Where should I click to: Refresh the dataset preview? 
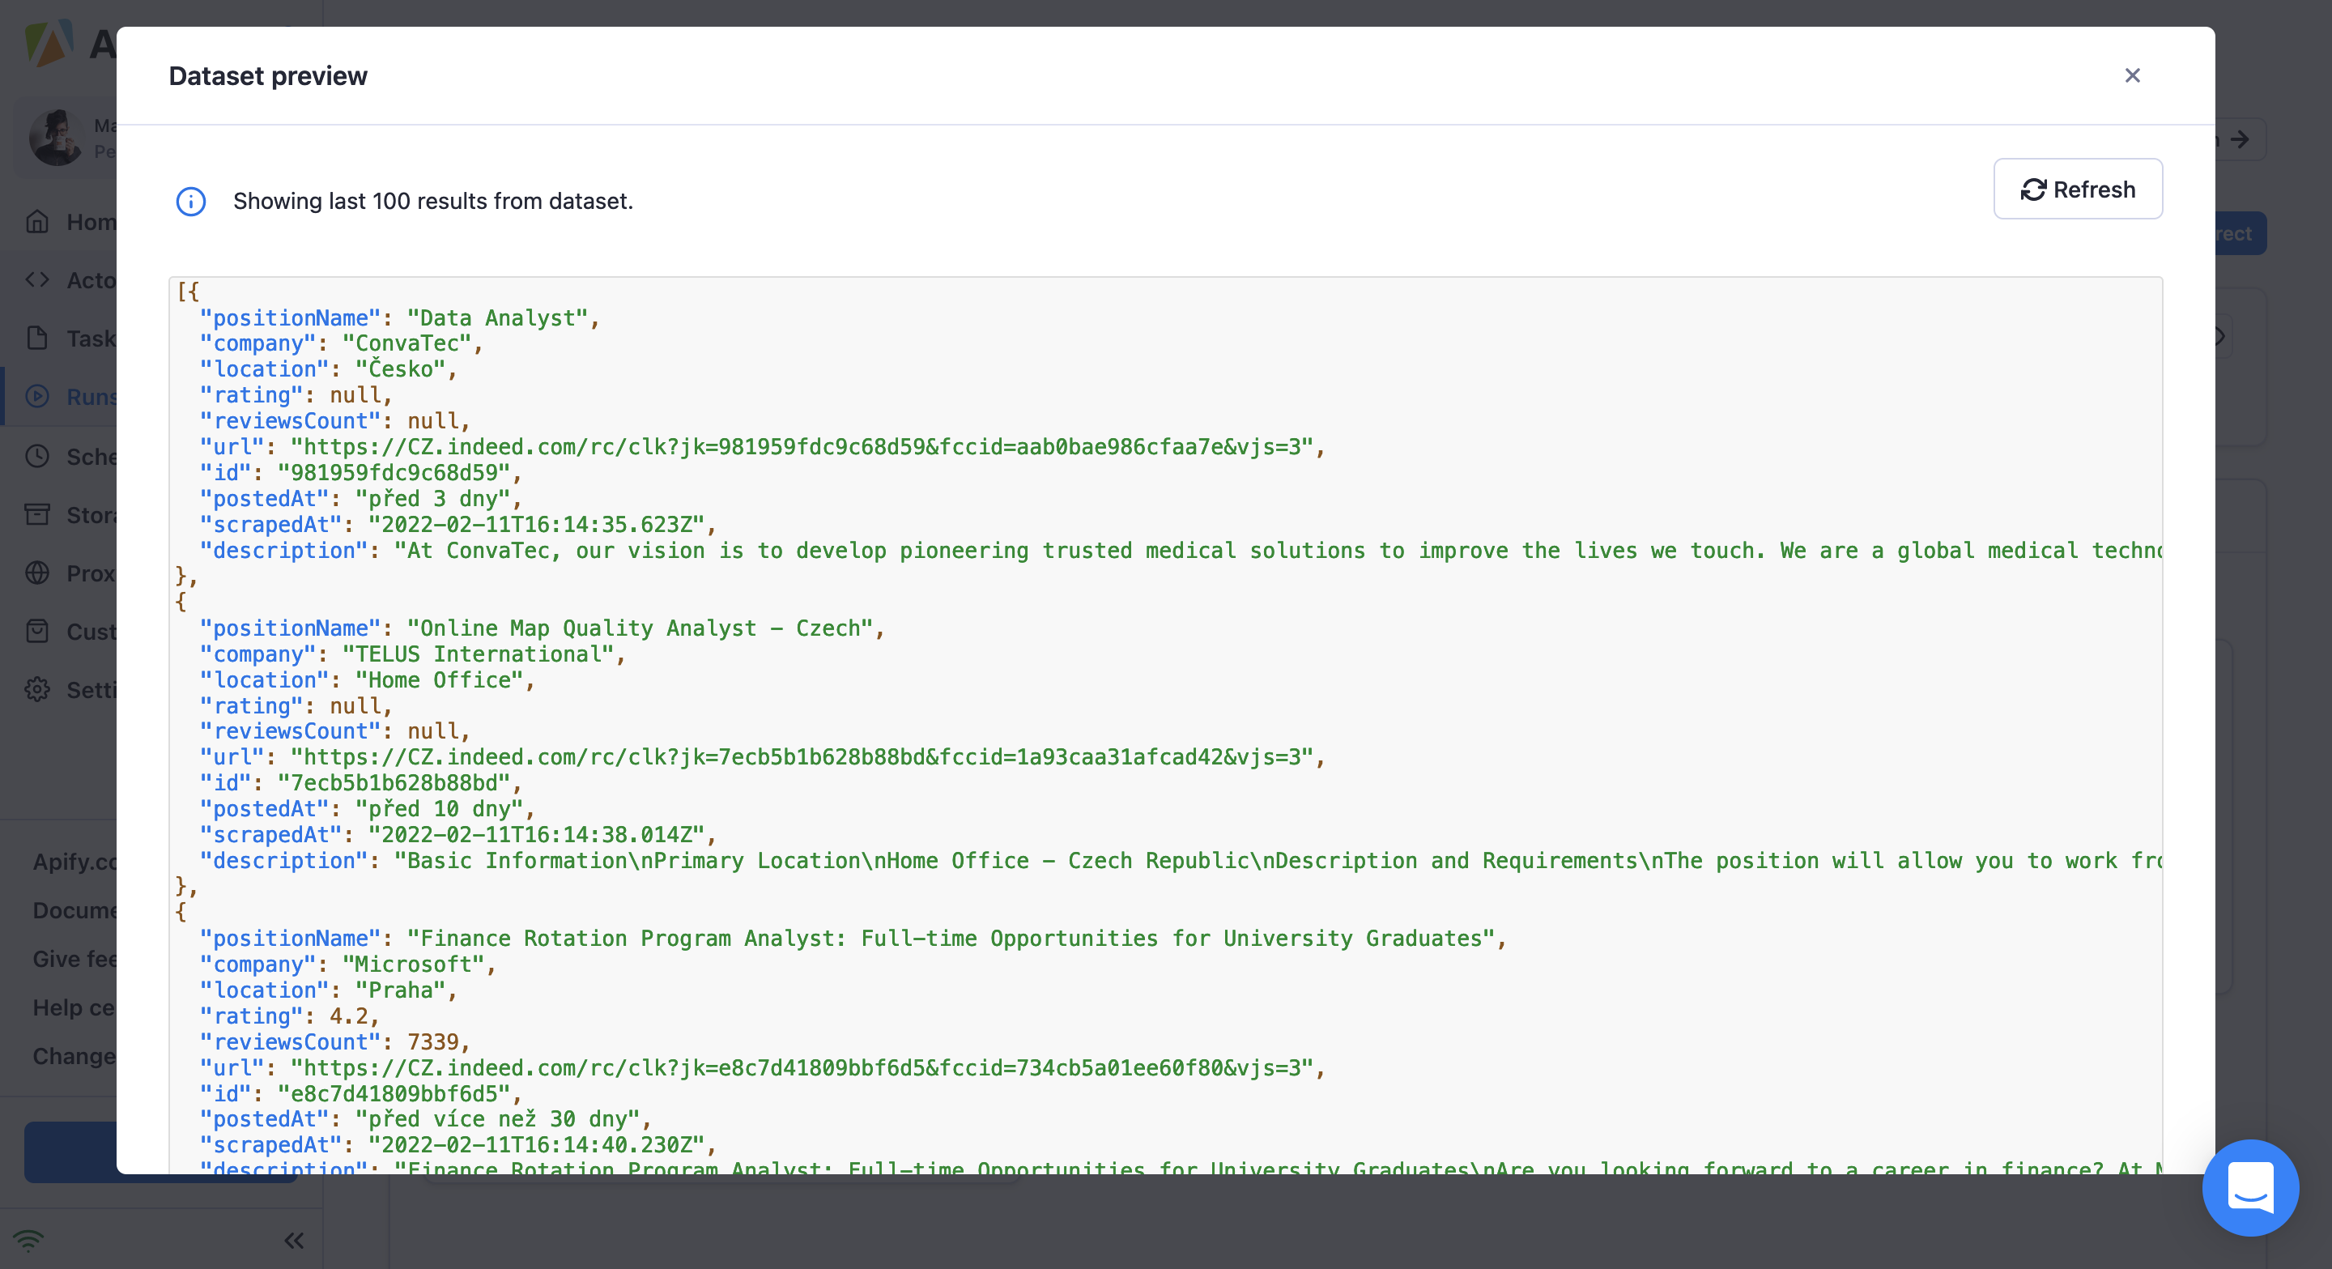[2078, 189]
